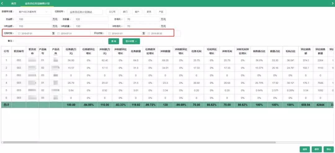Open calendar icon for comparison start 2019-01-01

pos(109,33)
